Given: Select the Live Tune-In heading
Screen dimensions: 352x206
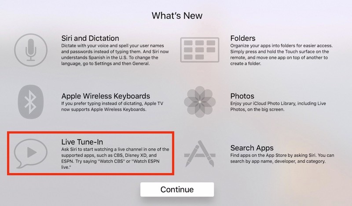Looking at the screenshot, I should 82,142.
